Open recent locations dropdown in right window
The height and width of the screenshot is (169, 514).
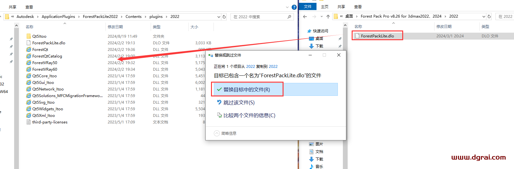[322, 16]
